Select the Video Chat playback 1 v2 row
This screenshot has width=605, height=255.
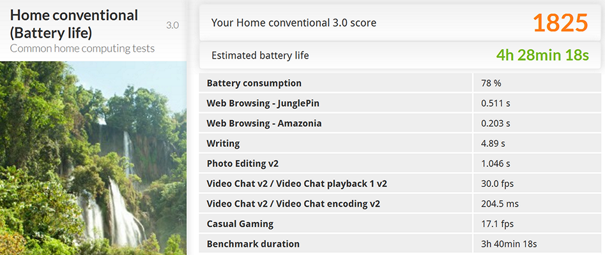coord(296,184)
